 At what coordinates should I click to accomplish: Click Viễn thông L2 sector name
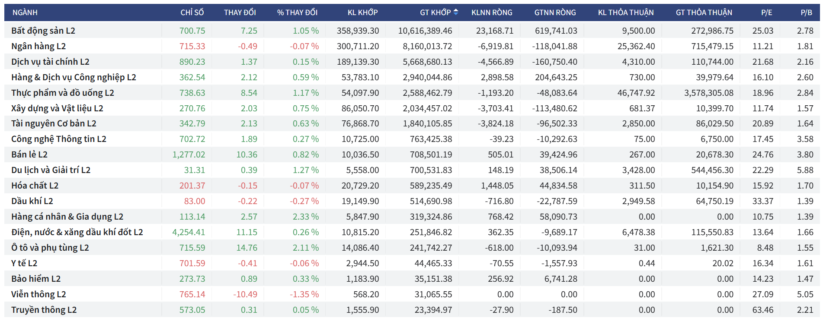point(38,294)
